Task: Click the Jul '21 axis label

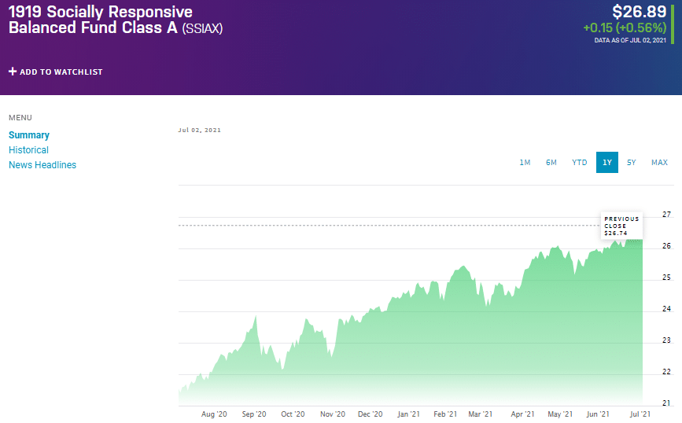Action: [x=640, y=414]
